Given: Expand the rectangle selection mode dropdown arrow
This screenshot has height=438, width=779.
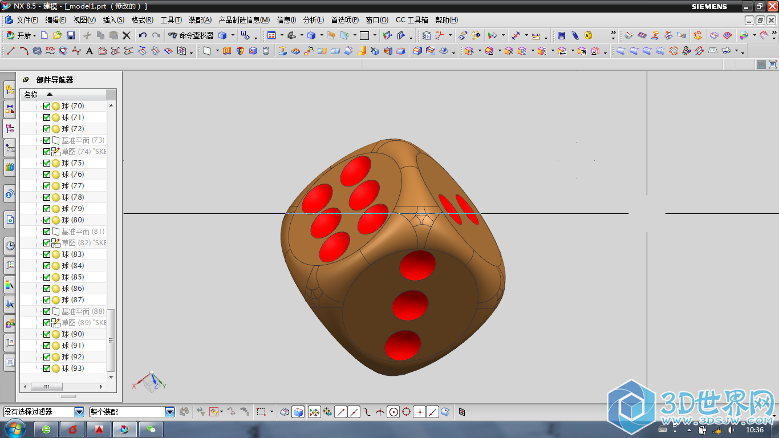Looking at the screenshot, I should coord(271,412).
